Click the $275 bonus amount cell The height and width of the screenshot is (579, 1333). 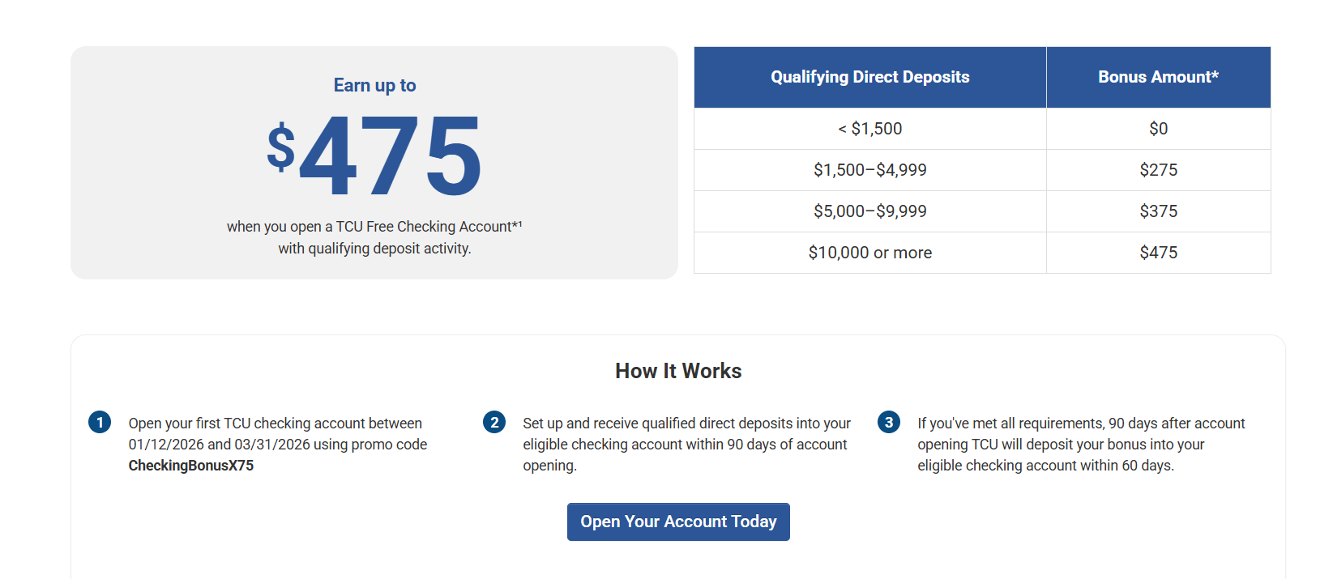[1158, 170]
